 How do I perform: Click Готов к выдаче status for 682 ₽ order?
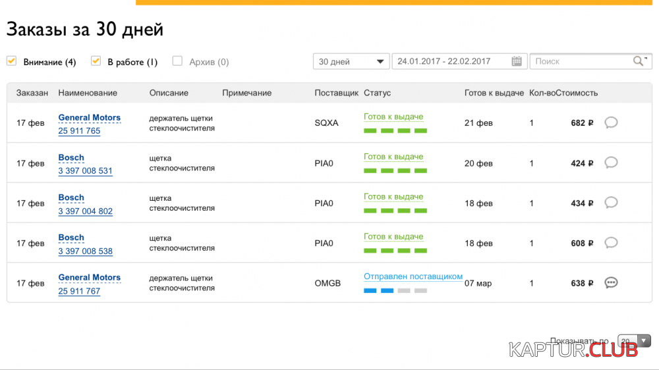click(x=393, y=117)
